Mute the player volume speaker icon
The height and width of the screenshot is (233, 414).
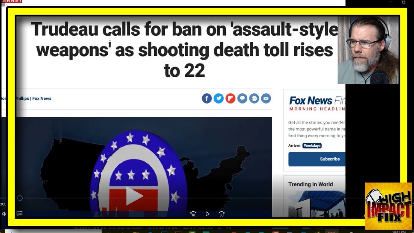(4, 214)
